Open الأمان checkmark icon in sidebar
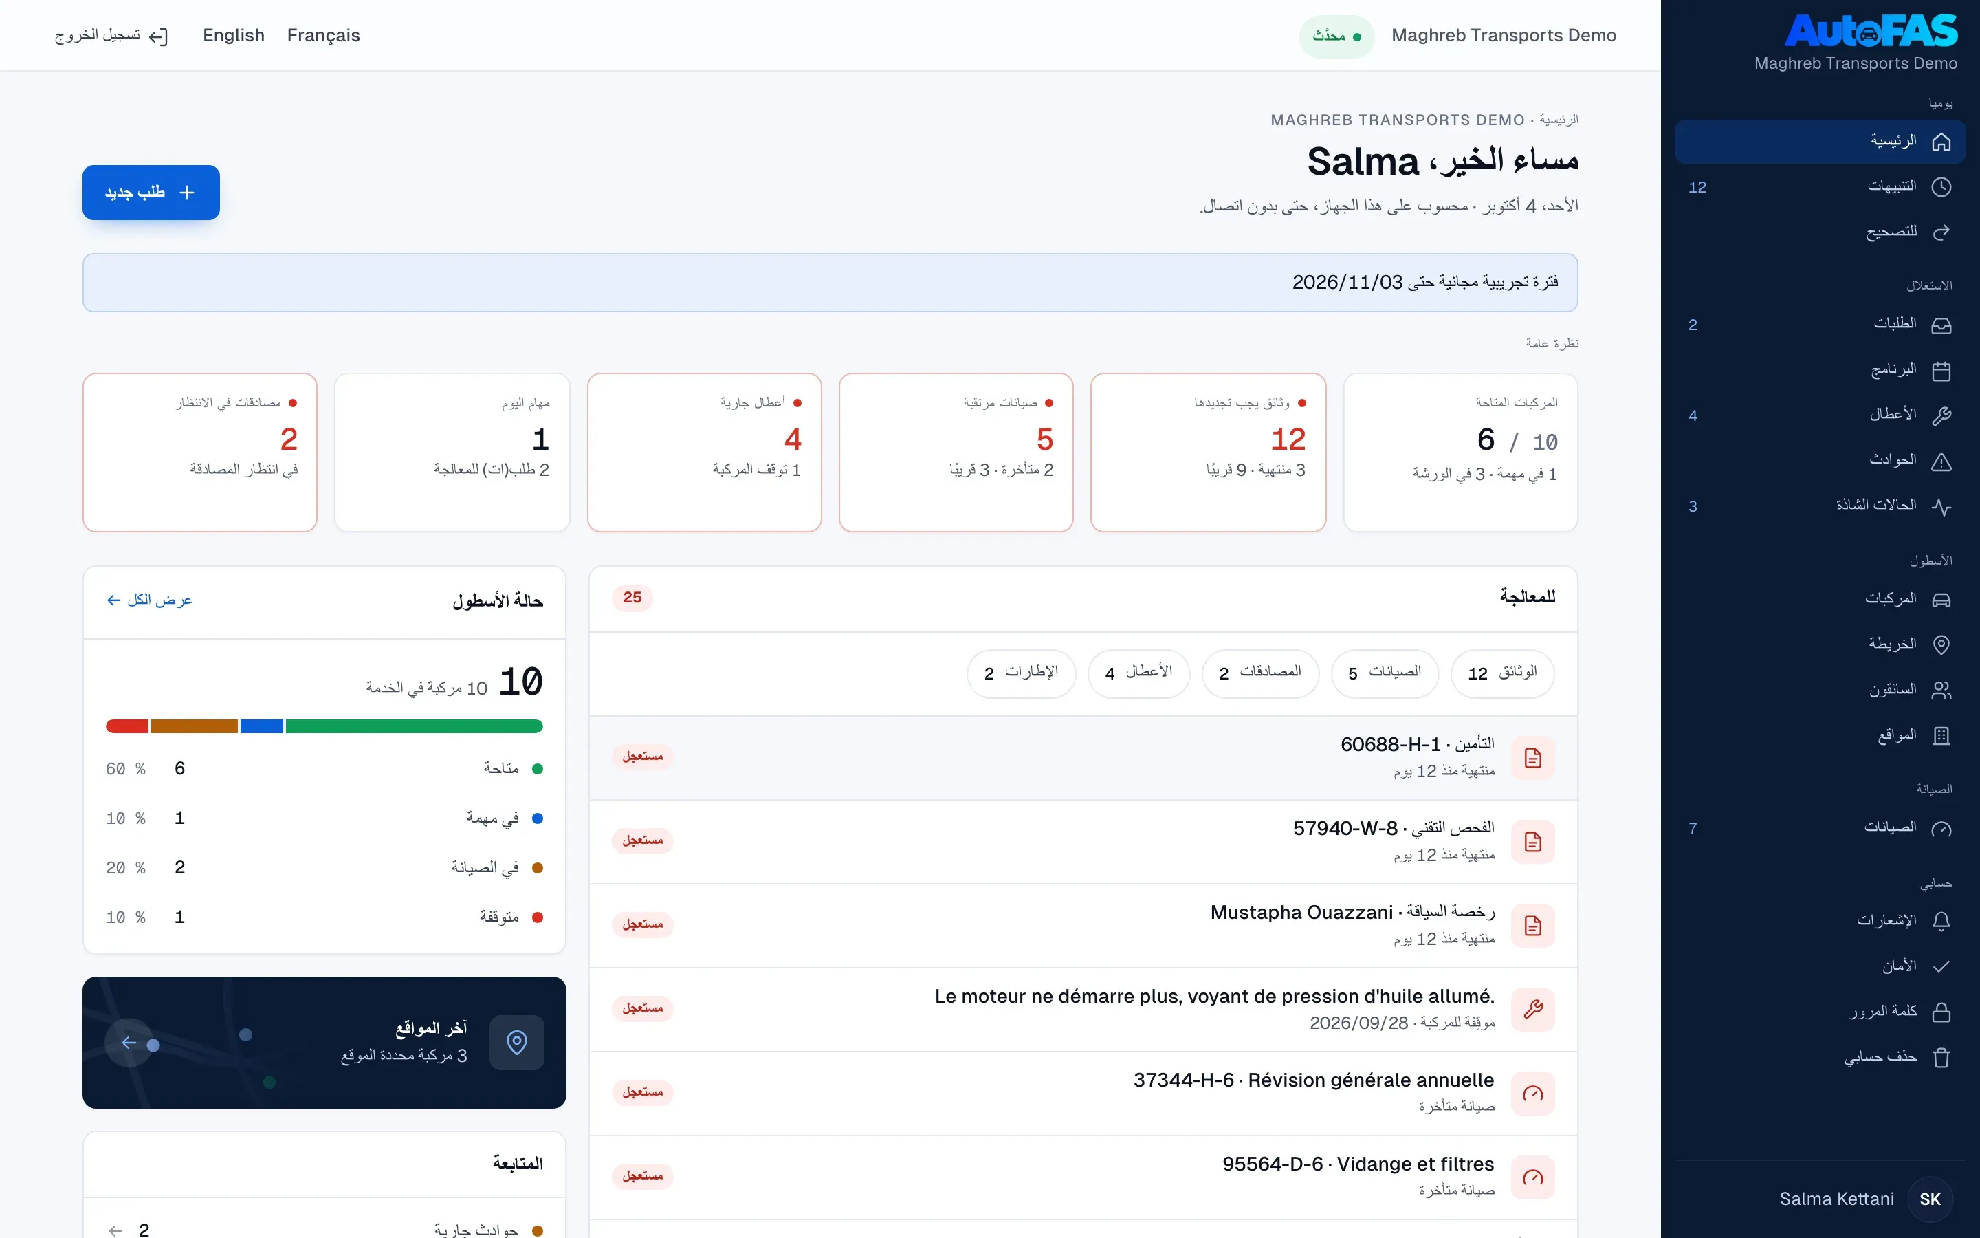 [x=1941, y=967]
